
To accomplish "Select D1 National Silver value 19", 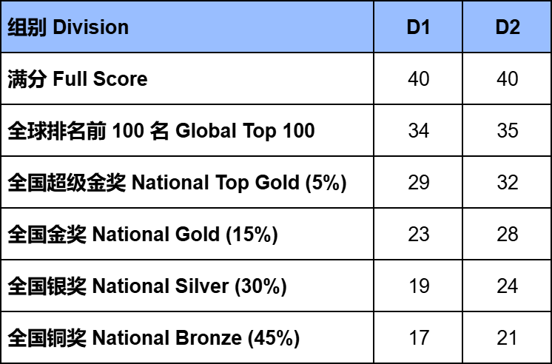I will tap(418, 286).
